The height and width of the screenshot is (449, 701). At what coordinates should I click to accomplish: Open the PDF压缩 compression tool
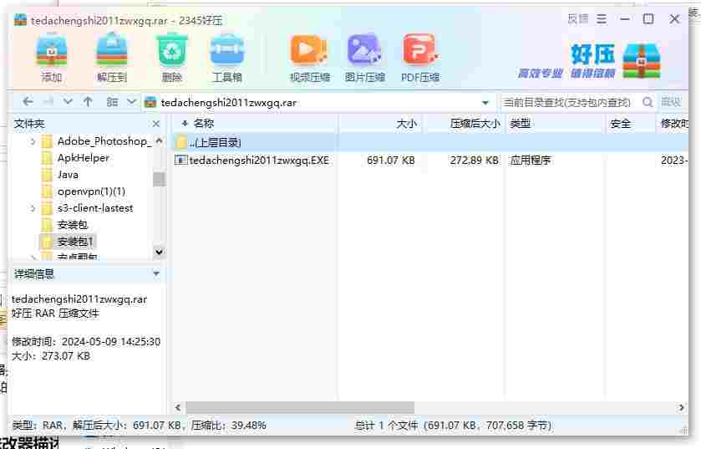[419, 59]
